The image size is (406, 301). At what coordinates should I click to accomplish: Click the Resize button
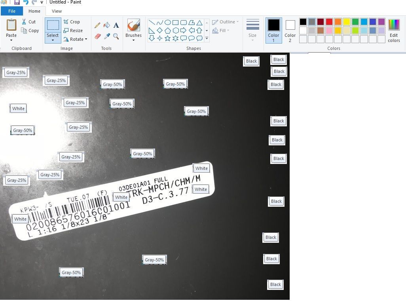coord(73,30)
